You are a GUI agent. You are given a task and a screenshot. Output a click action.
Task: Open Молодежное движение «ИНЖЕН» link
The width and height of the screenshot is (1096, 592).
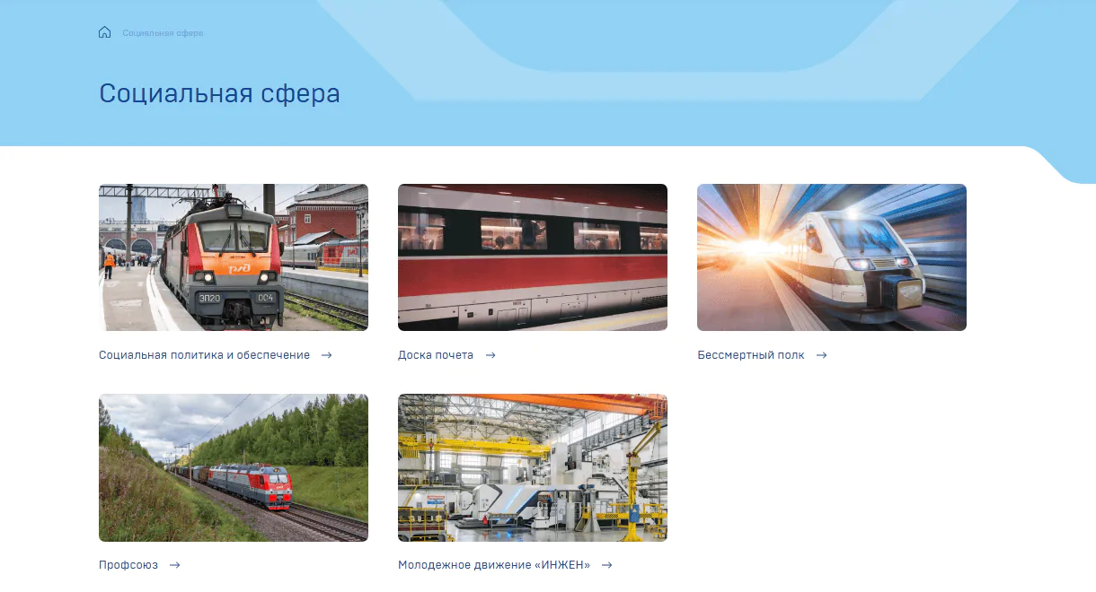(x=494, y=565)
